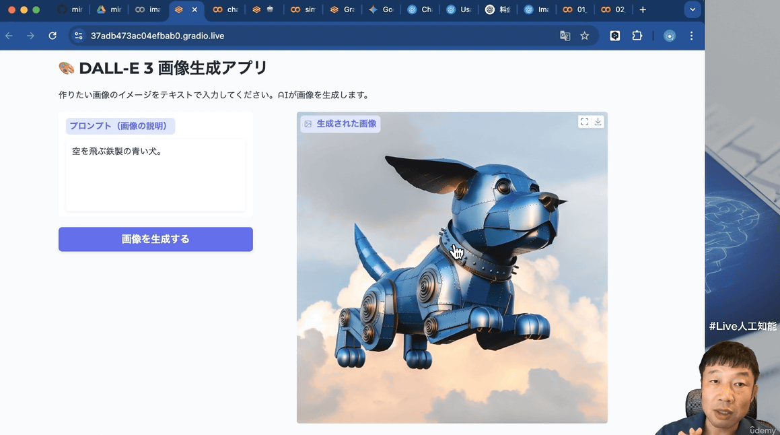780x435 pixels.
Task: Click the profile avatar icon in toolbar
Action: 669,36
